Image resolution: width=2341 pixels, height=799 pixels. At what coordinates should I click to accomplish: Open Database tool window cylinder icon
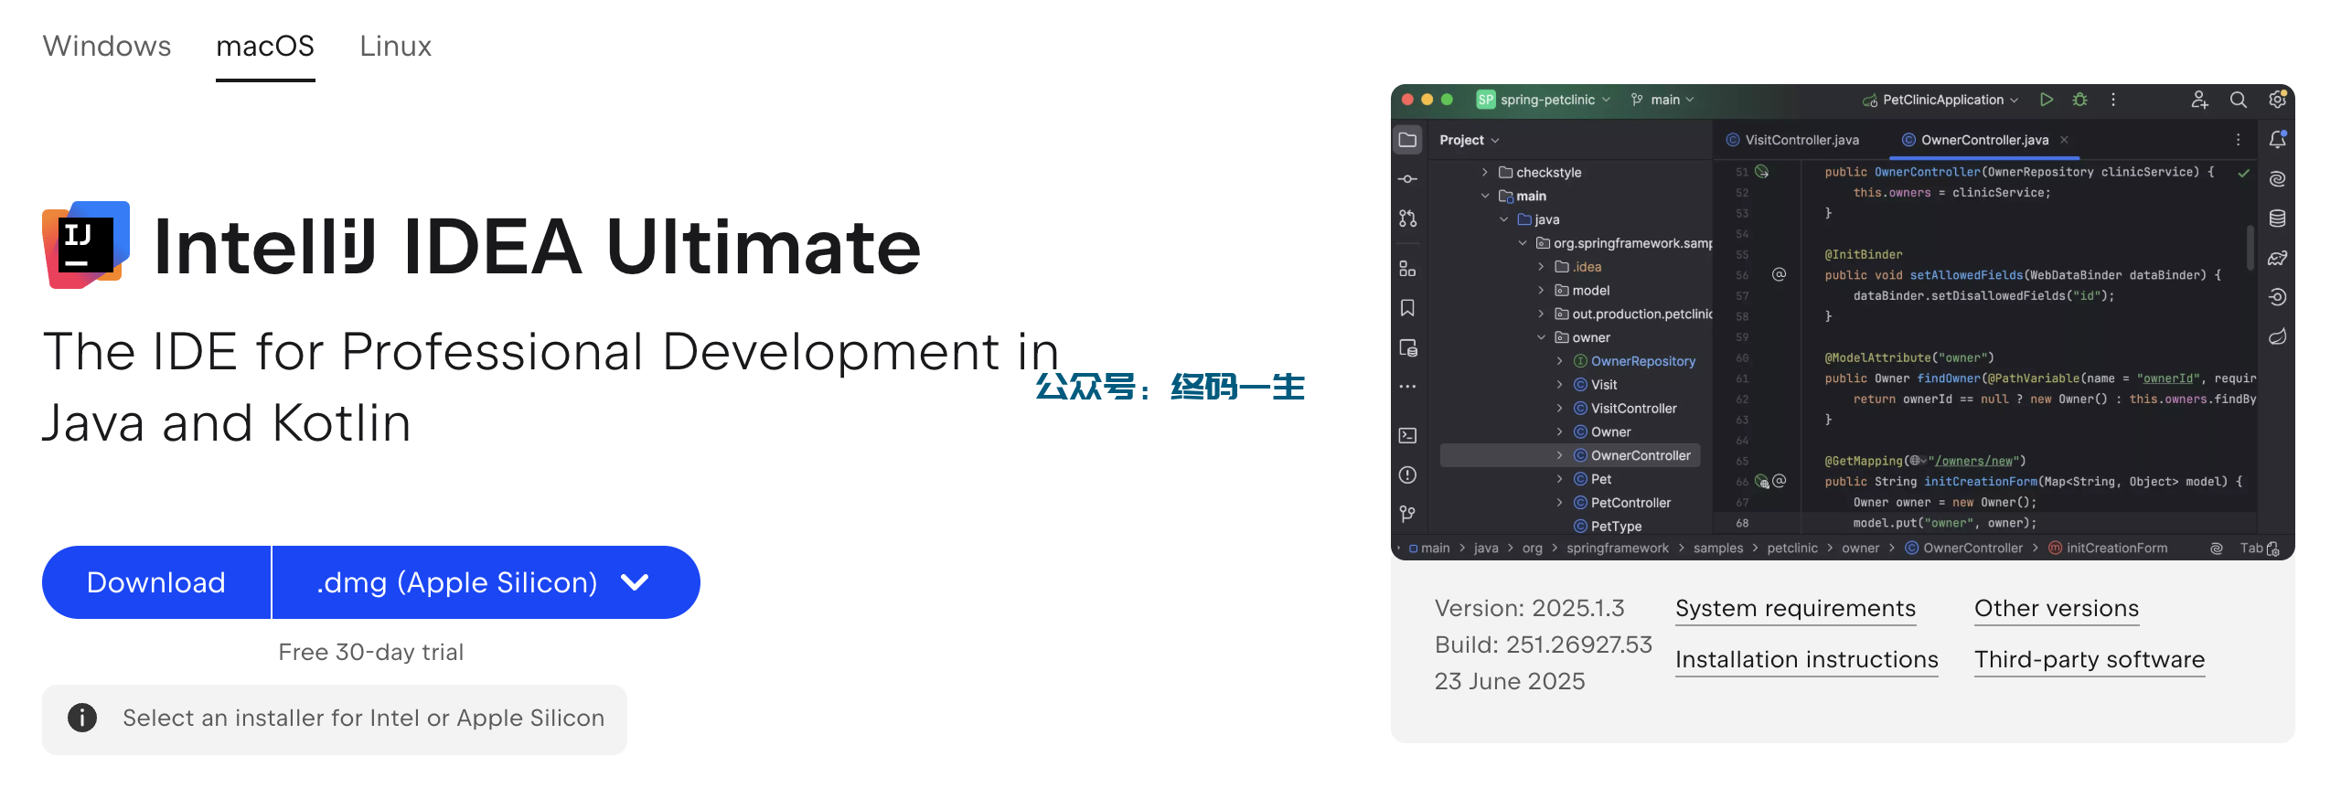click(x=2278, y=218)
